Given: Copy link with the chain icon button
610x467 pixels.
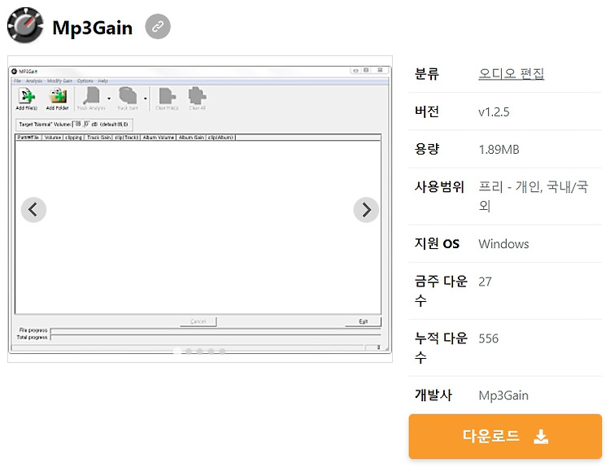Looking at the screenshot, I should coord(158,27).
